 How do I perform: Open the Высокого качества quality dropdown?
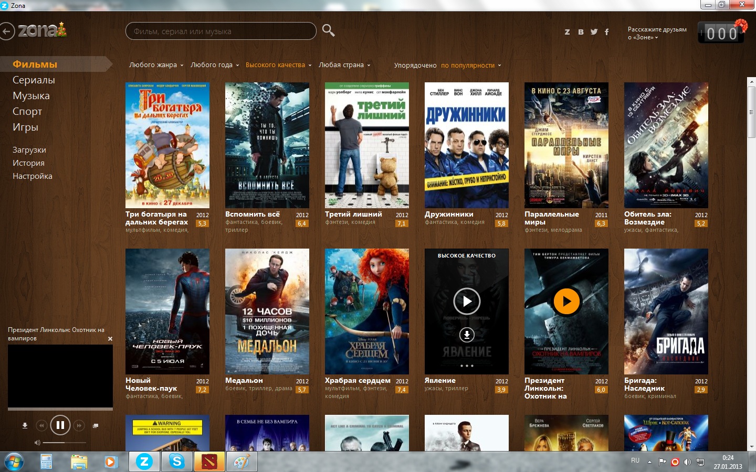coord(279,65)
